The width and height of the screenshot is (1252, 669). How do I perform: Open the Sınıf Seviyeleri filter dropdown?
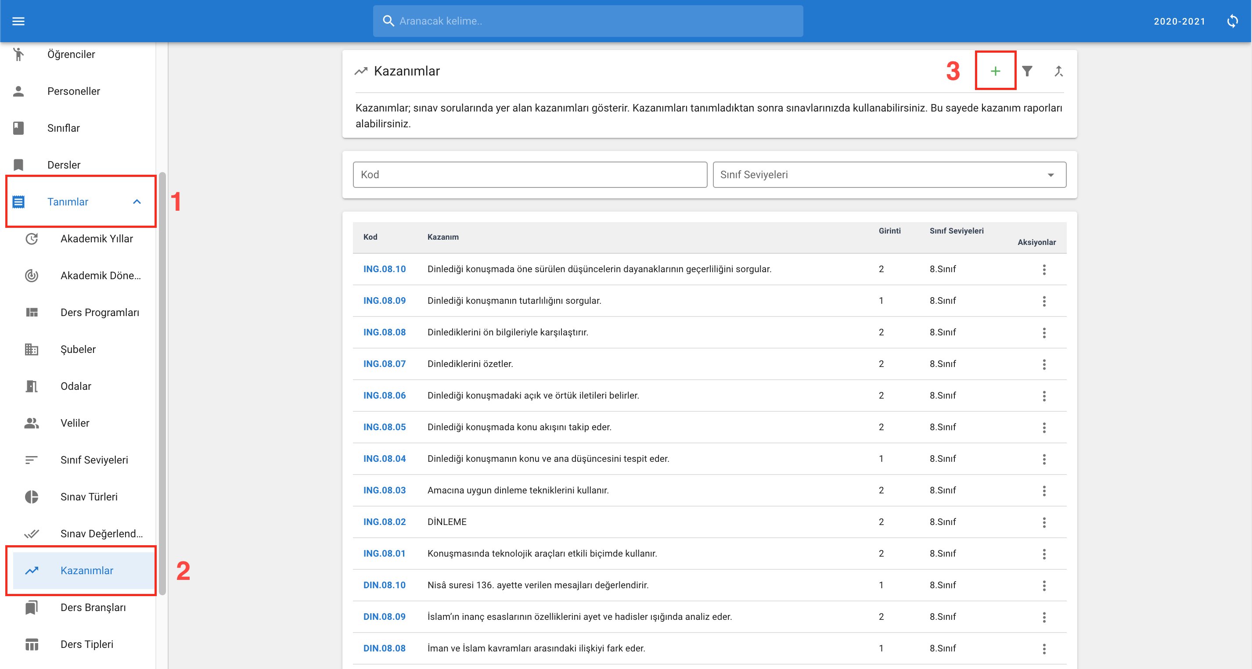[889, 174]
